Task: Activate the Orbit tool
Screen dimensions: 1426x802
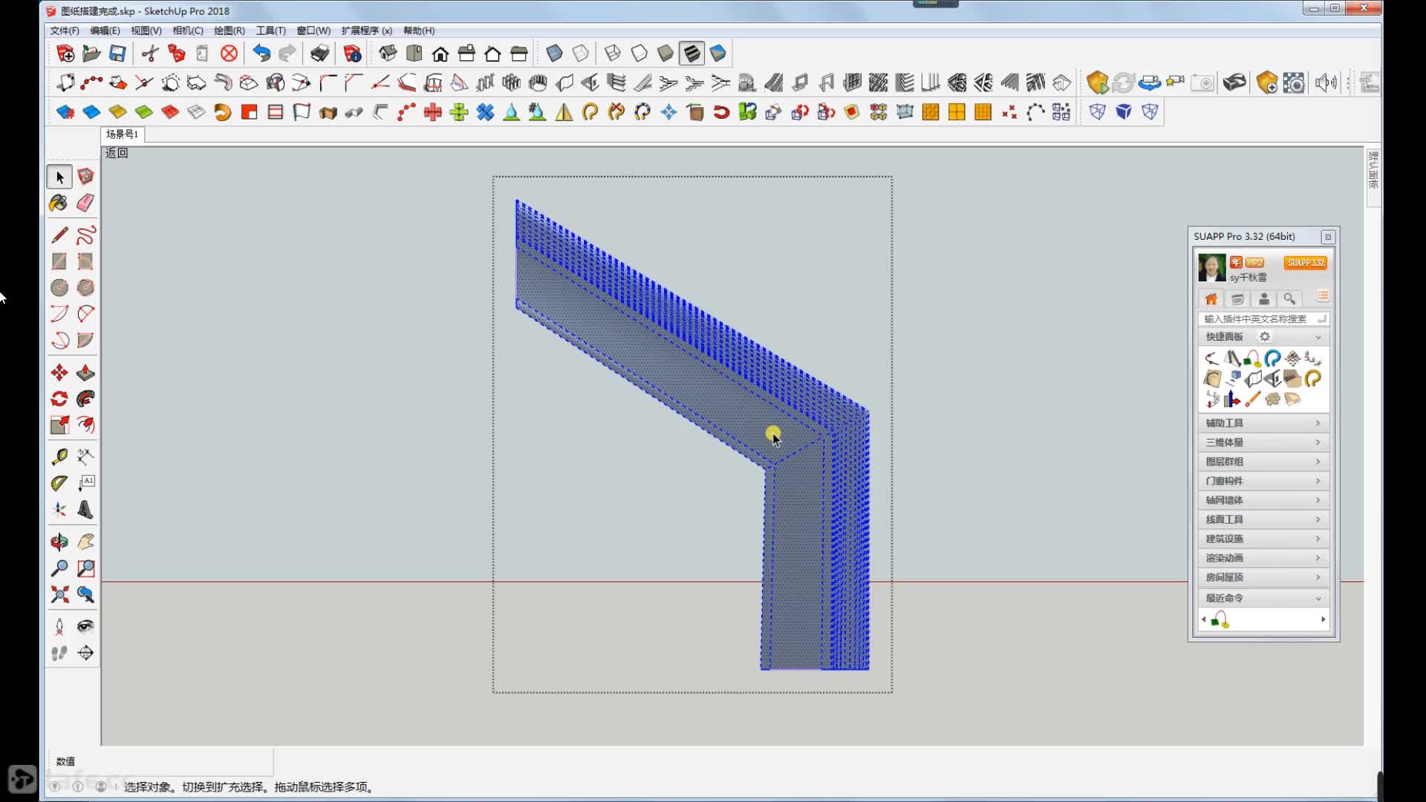Action: pos(59,542)
